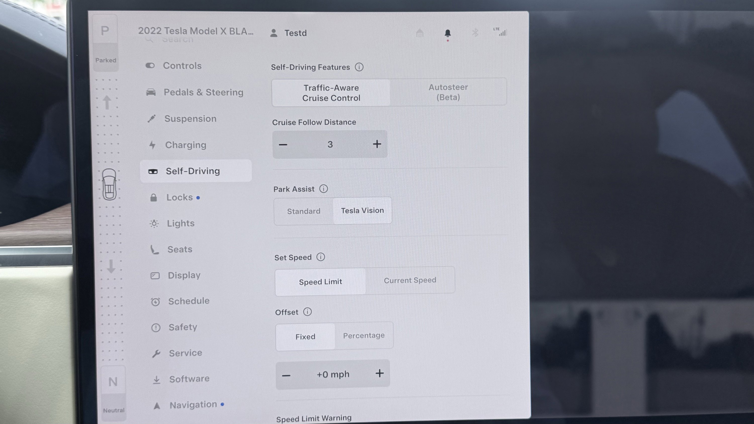Screen dimensions: 754x424
Task: Click the Set Speed info icon
Action: pos(320,257)
